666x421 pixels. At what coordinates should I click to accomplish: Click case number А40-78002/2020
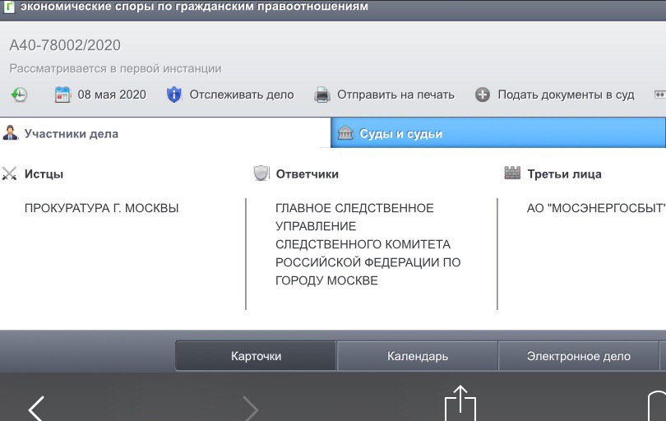pos(65,45)
